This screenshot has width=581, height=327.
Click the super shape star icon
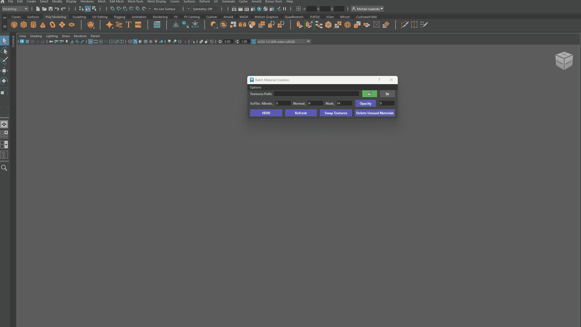109,25
